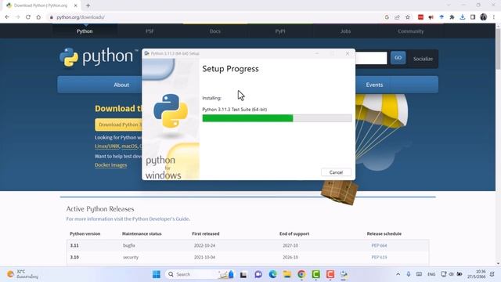Go back in browser history
The image size is (501, 282).
pyautogui.click(x=7, y=17)
